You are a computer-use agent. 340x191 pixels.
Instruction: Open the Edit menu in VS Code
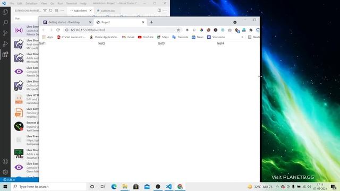coord(20,3)
